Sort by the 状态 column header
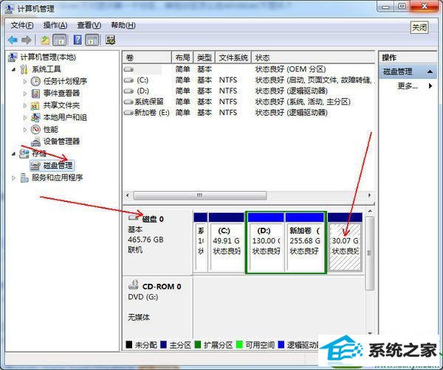The image size is (443, 370). pos(313,57)
